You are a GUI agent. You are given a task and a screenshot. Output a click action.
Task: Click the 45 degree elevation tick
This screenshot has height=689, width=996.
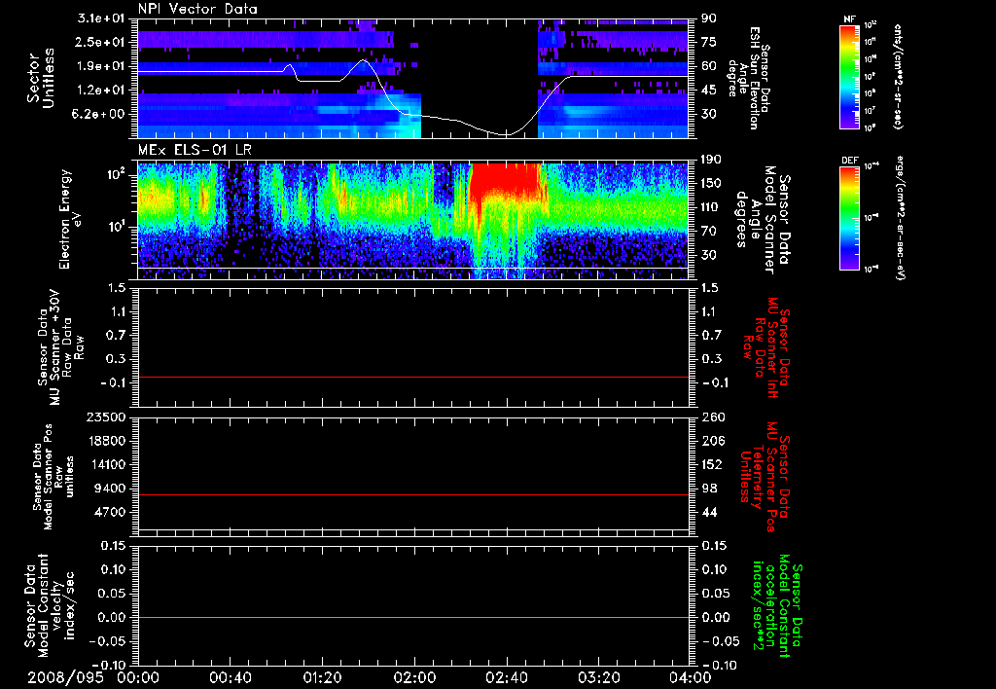[709, 91]
